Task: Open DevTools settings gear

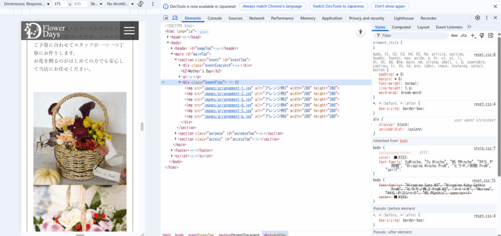Action: 478,18
